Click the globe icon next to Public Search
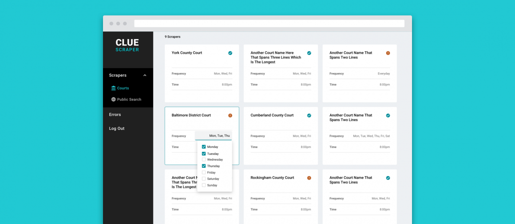The image size is (515, 224). (x=114, y=99)
